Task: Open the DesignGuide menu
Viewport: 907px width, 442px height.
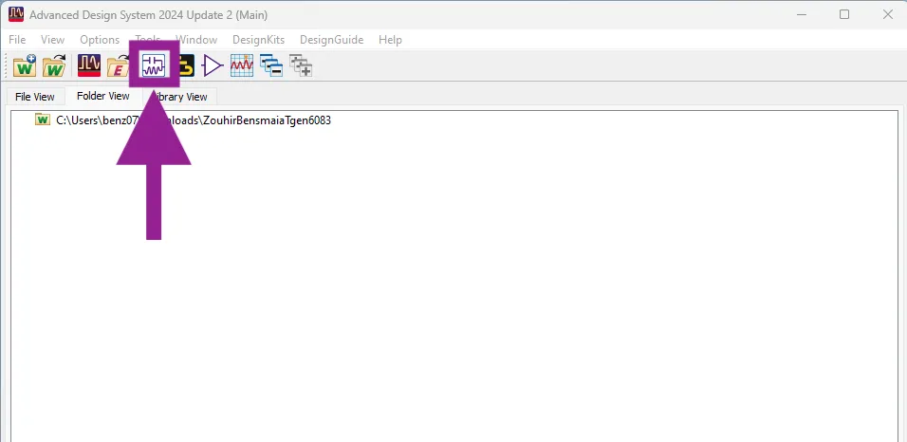Action: click(x=331, y=40)
